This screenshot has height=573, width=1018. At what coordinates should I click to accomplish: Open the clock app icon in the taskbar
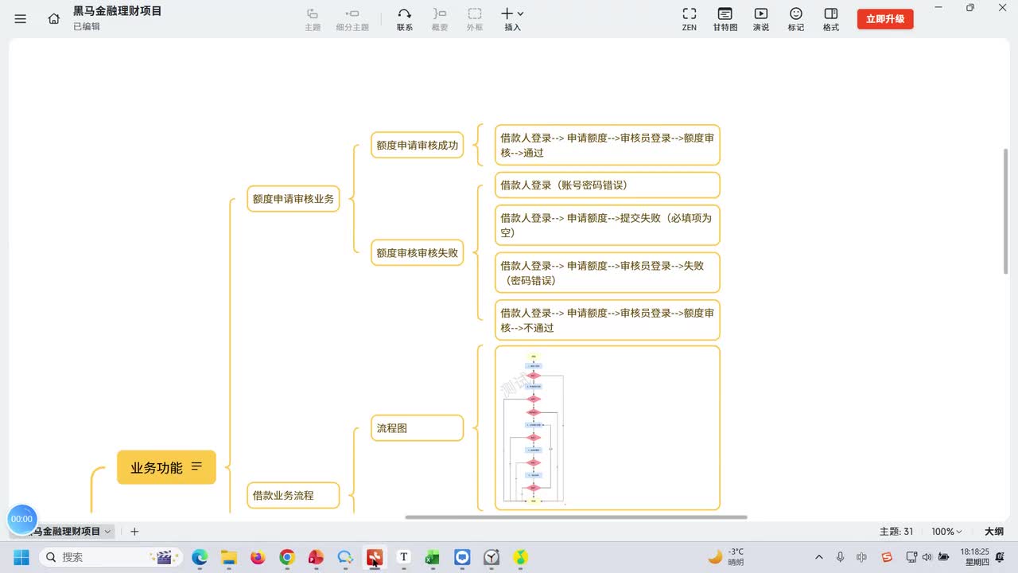coord(492,557)
